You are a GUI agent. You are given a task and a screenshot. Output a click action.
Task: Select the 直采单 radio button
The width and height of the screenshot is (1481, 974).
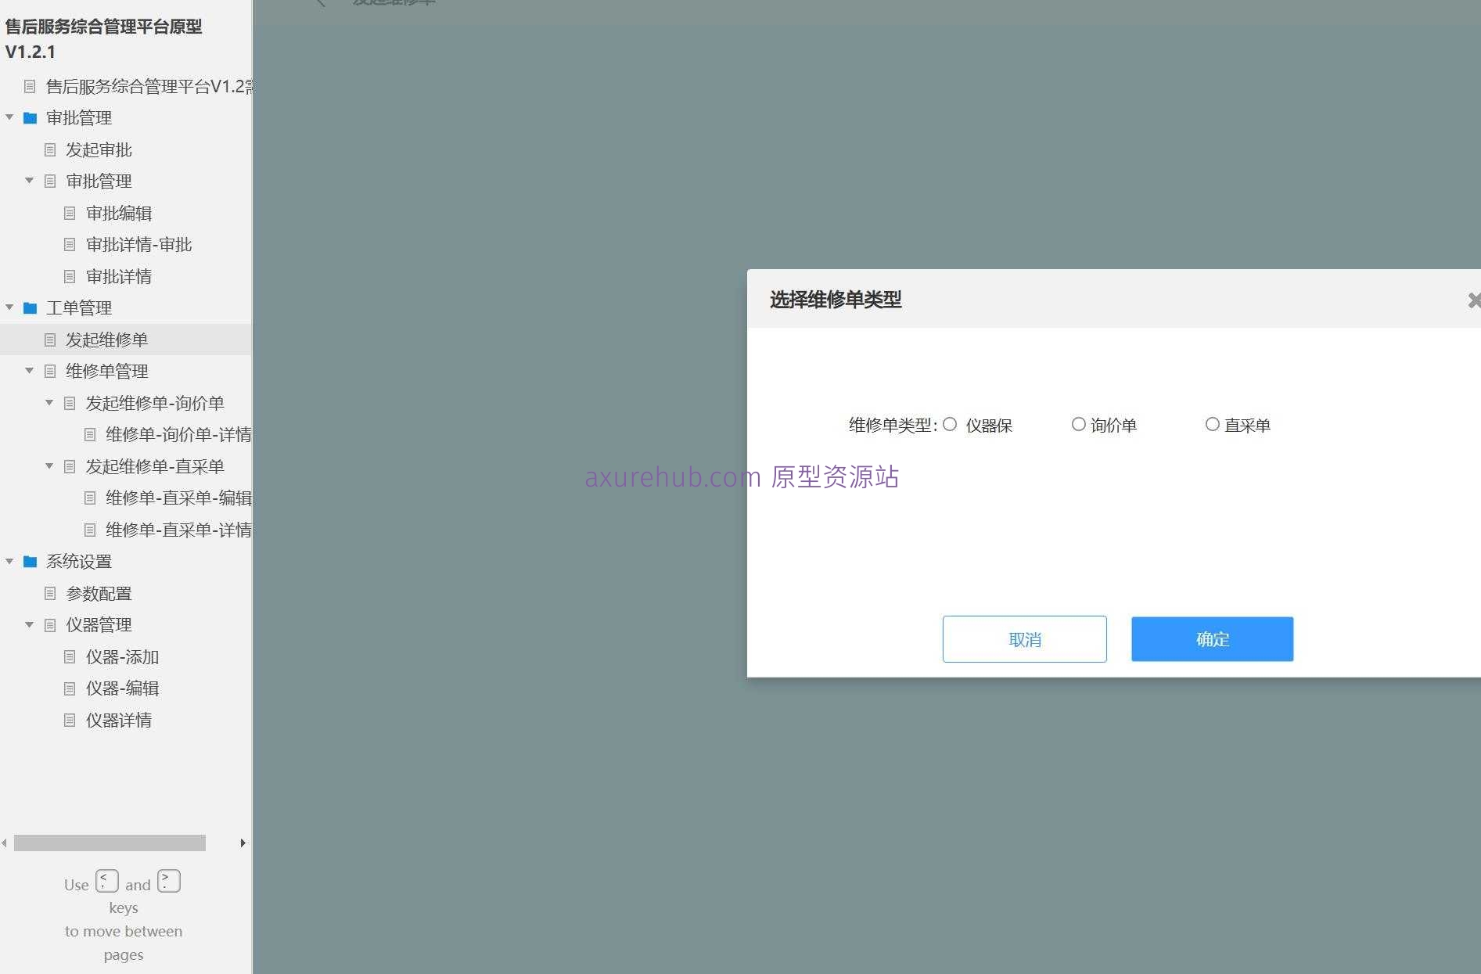(1213, 424)
